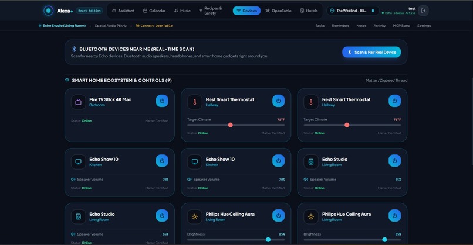473x245 pixels.
Task: Switch to the Calendar tab
Action: [x=154, y=11]
